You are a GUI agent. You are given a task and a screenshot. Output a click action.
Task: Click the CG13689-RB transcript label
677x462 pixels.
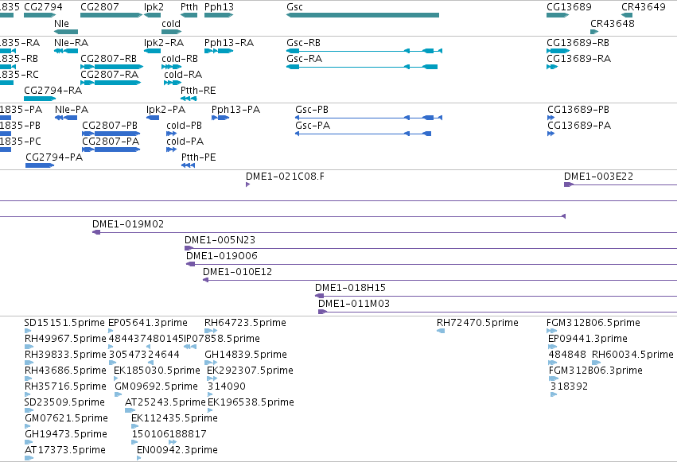578,43
